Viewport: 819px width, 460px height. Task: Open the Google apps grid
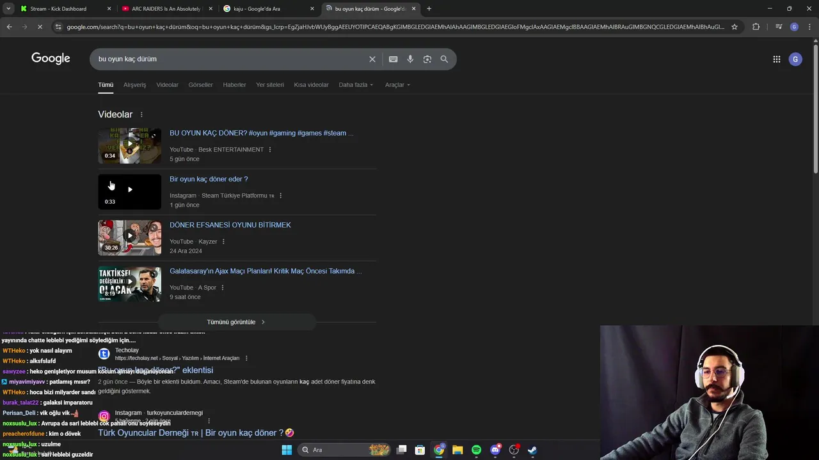click(776, 59)
